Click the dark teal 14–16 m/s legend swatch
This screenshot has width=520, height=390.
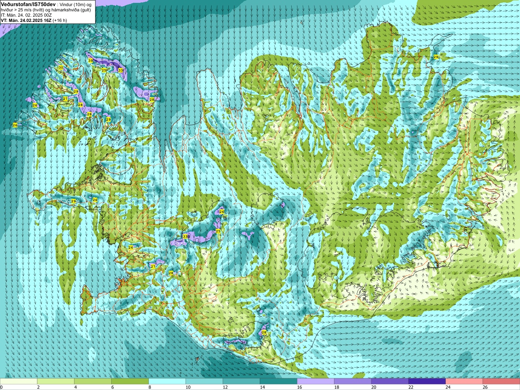click(279, 381)
